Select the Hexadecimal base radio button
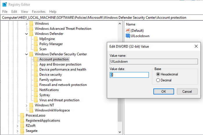 click(x=158, y=74)
